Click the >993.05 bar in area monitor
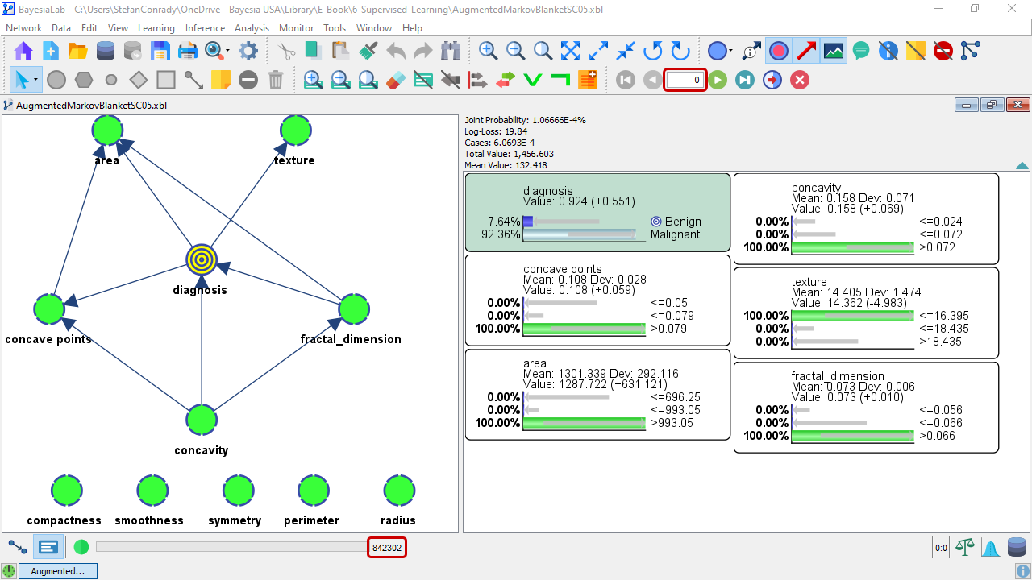 pyautogui.click(x=585, y=423)
